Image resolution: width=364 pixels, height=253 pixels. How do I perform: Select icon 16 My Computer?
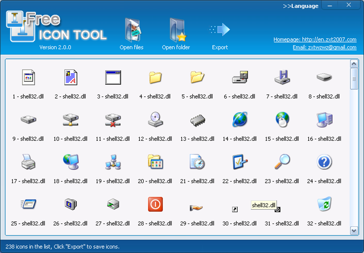[324, 120]
